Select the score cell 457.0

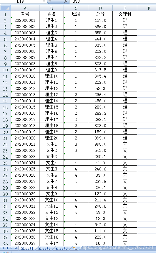100,20
